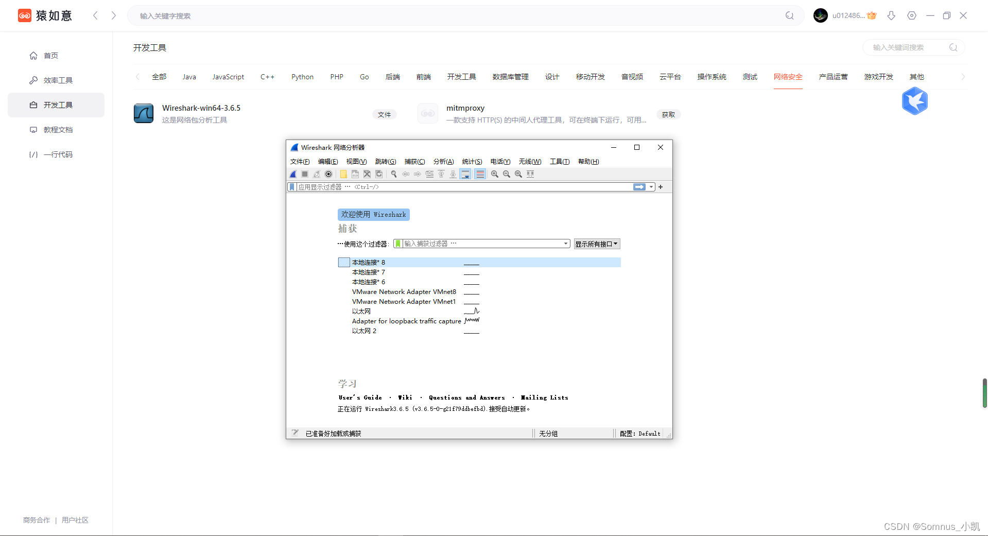Open capture options gear icon

click(x=328, y=174)
